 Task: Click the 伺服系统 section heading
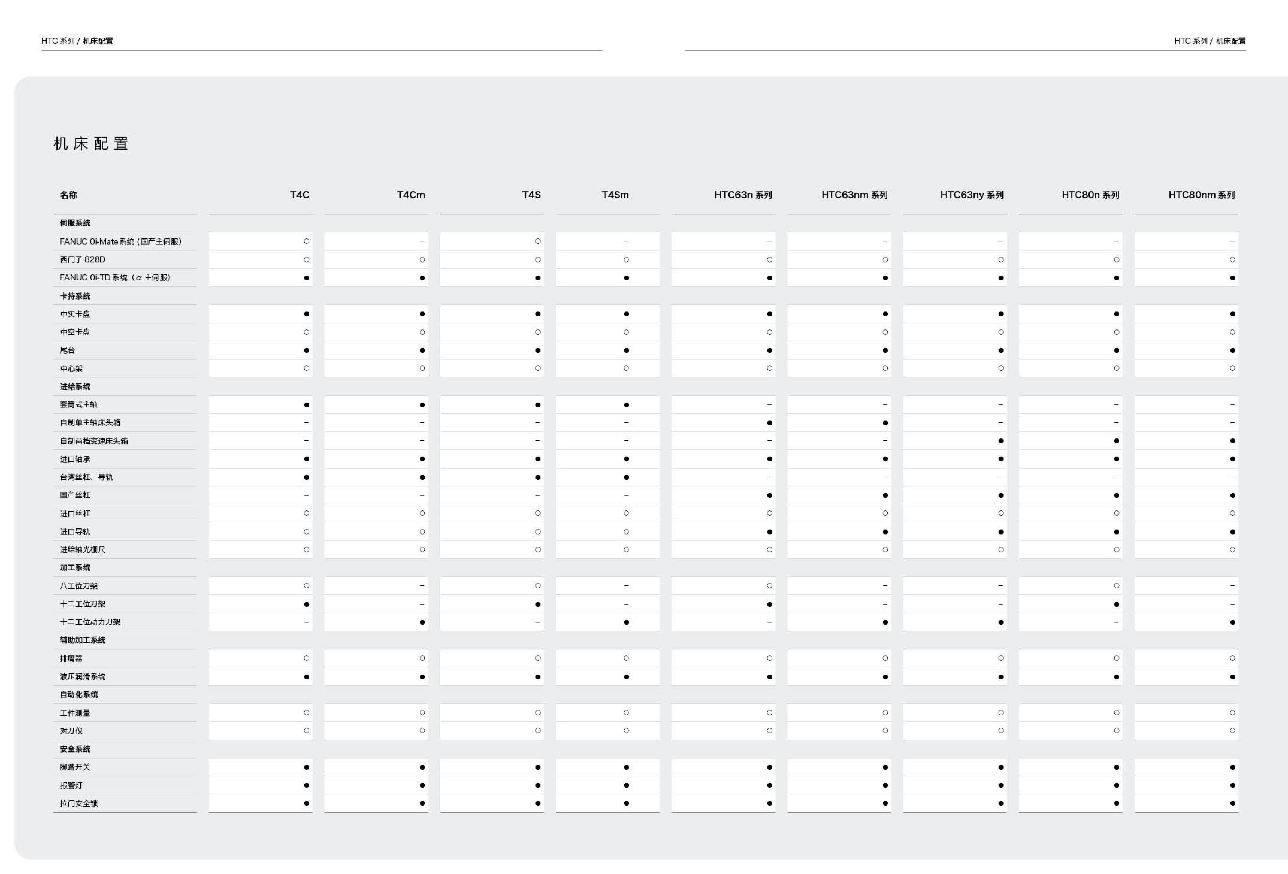[75, 223]
